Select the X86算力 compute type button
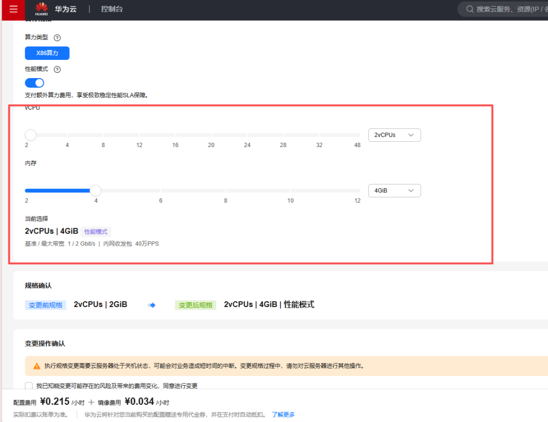 [47, 53]
